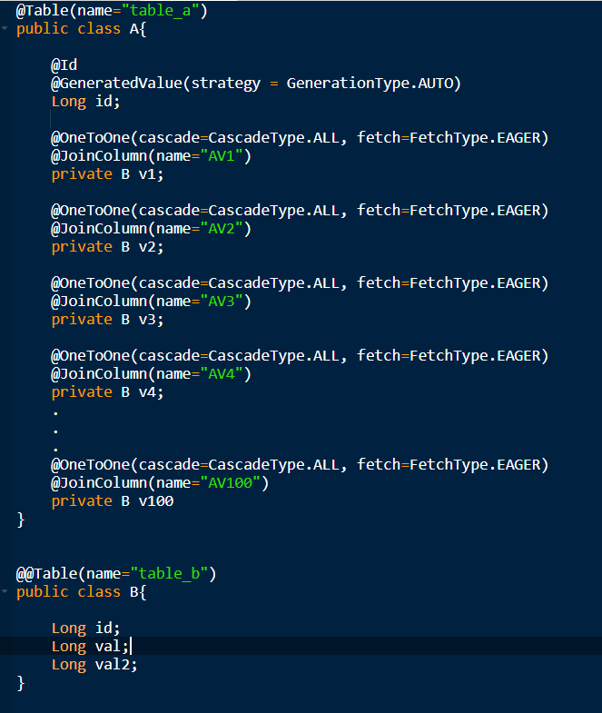Click the "table_a" string literal
602x713 pixels.
click(161, 11)
